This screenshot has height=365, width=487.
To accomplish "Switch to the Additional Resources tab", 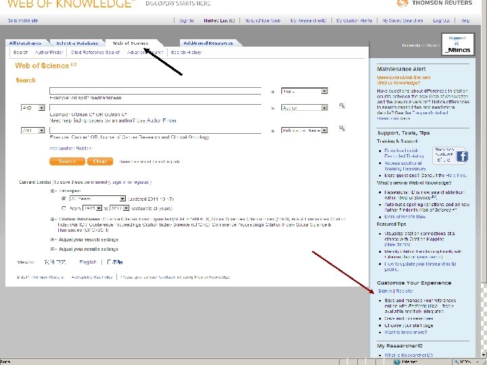I will pyautogui.click(x=208, y=43).
